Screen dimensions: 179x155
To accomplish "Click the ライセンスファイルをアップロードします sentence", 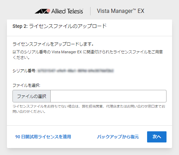I will [53, 44].
